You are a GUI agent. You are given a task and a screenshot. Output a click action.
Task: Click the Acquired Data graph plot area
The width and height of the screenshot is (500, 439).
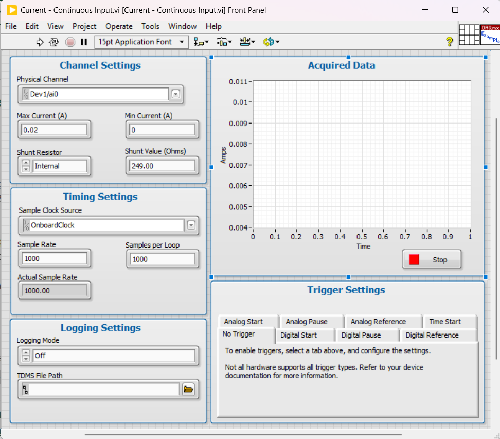(362, 154)
